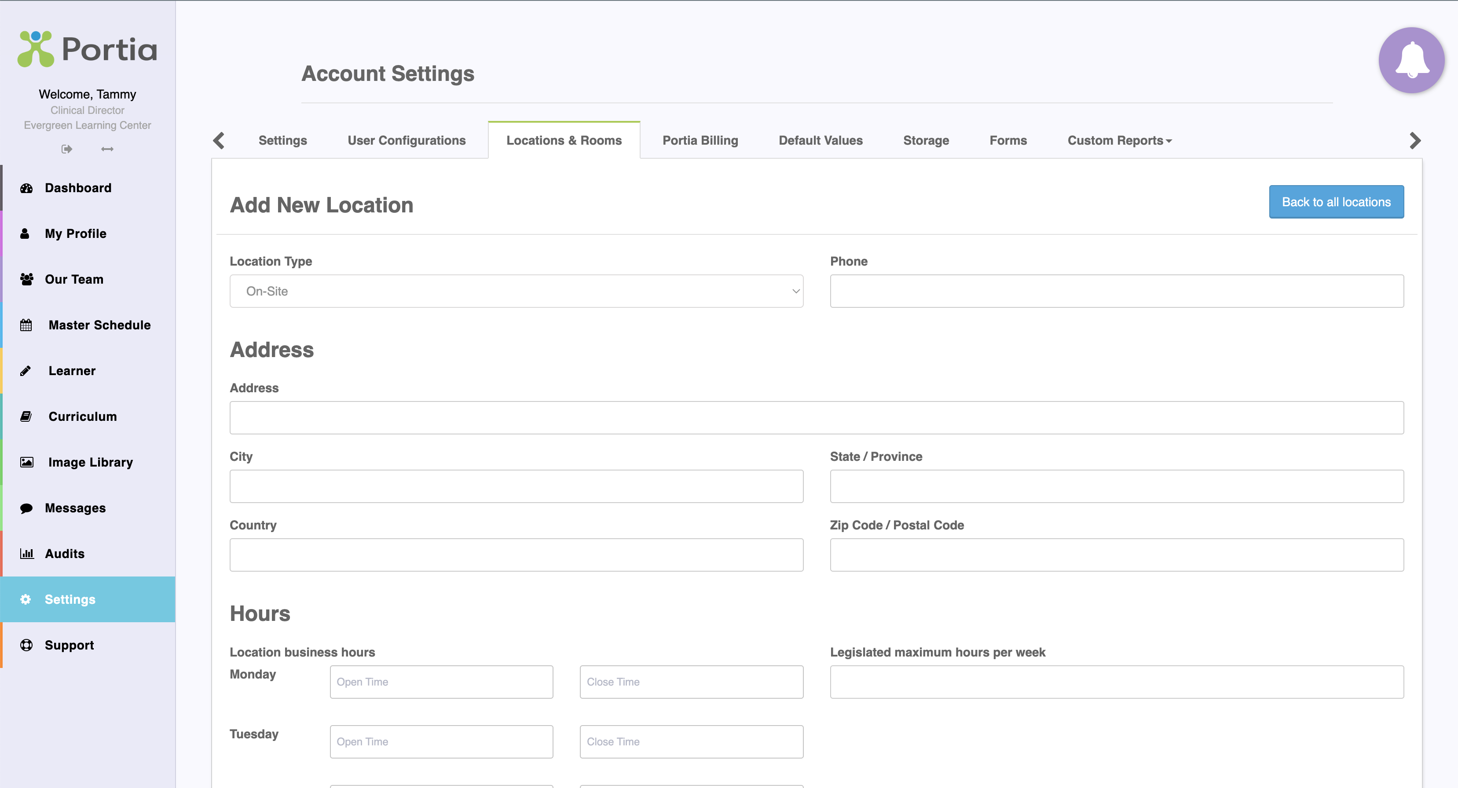
Task: Click Monday Open Time field
Action: pyautogui.click(x=441, y=682)
